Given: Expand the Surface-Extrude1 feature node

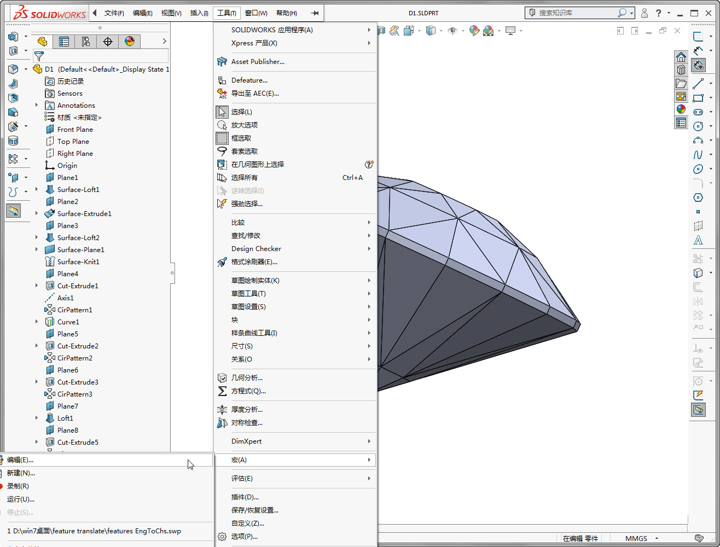Looking at the screenshot, I should tap(37, 213).
